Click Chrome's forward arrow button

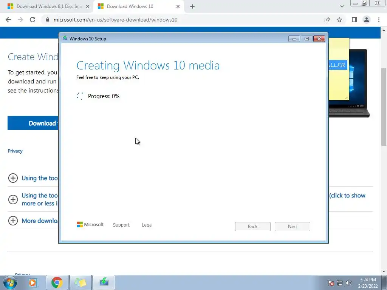tap(20, 20)
